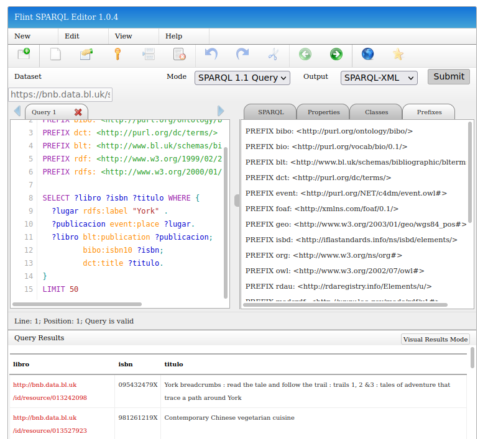Click the dataset endpoint URL field
The width and height of the screenshot is (488, 439).
(60, 95)
